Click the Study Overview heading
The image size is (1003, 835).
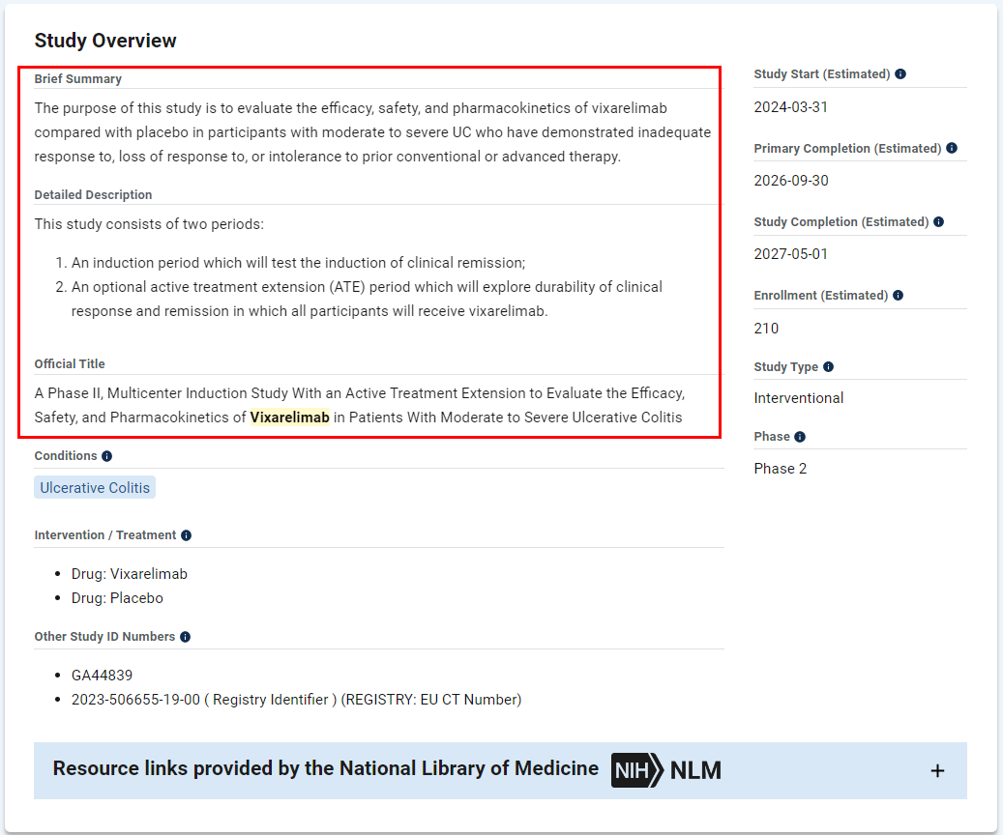pos(105,41)
